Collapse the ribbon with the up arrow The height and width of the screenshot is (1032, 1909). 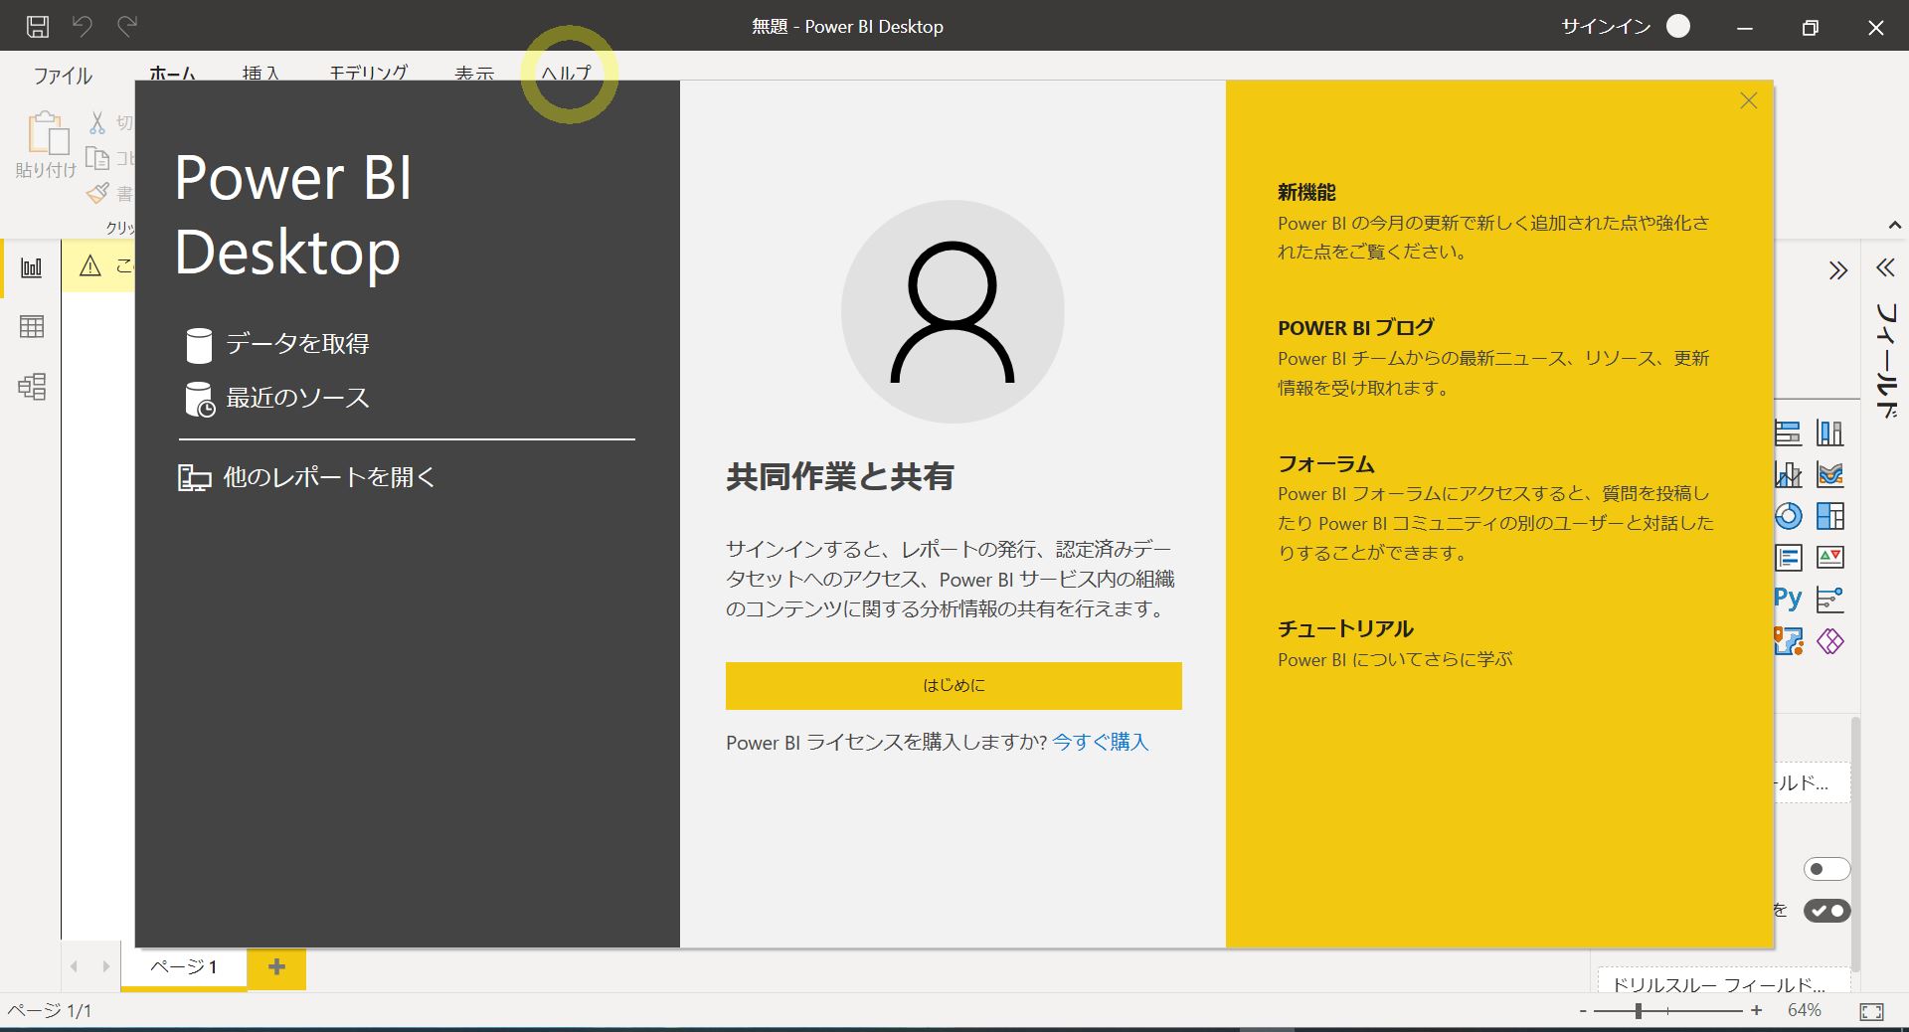(1895, 226)
